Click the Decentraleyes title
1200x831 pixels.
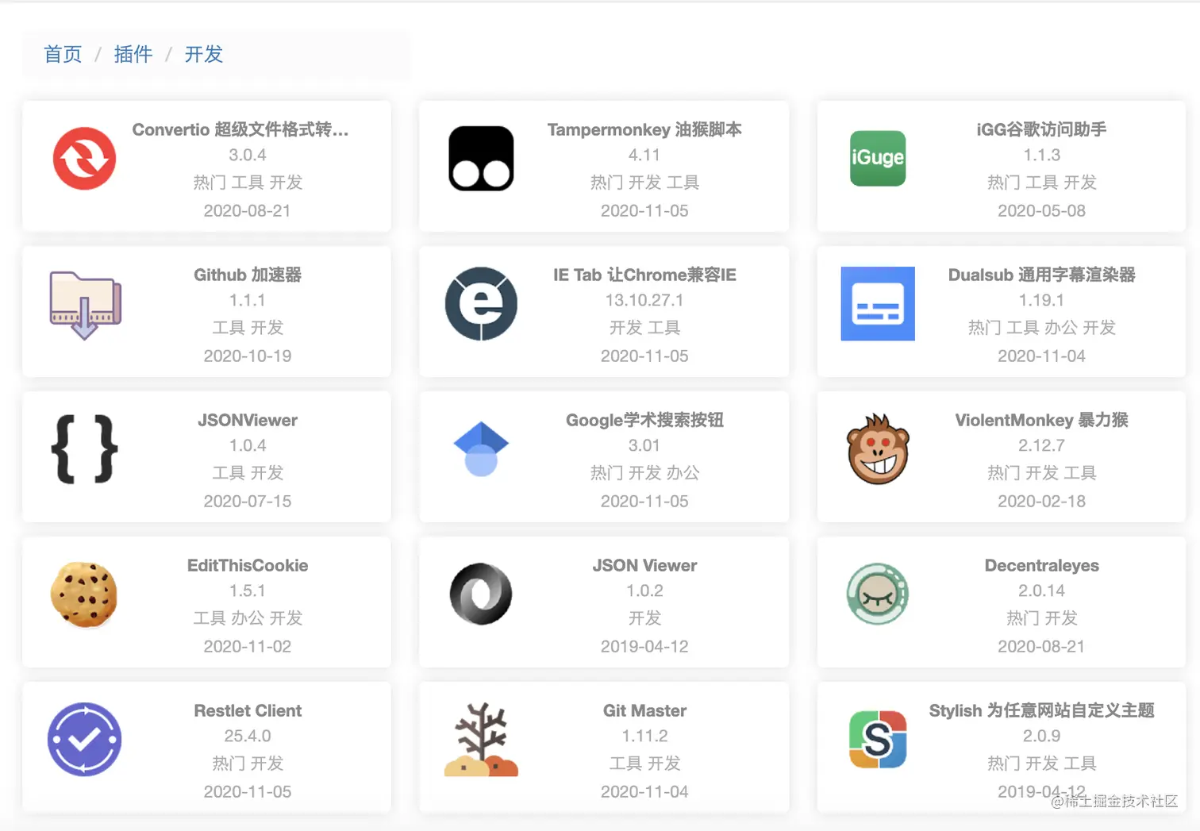tap(1041, 565)
